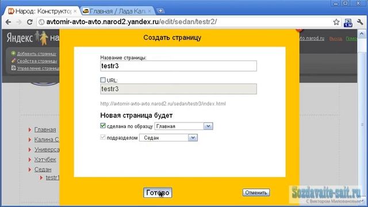
Task: Click red arrow bullet beside Главная
Action: pyautogui.click(x=30, y=130)
